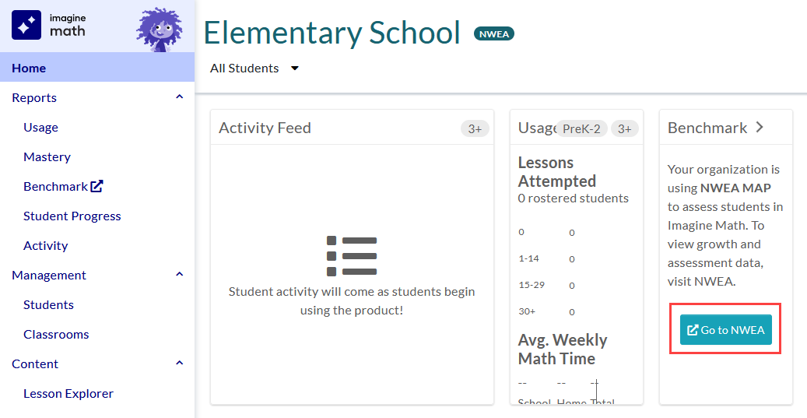Collapse the Content section
The image size is (807, 418).
(180, 364)
